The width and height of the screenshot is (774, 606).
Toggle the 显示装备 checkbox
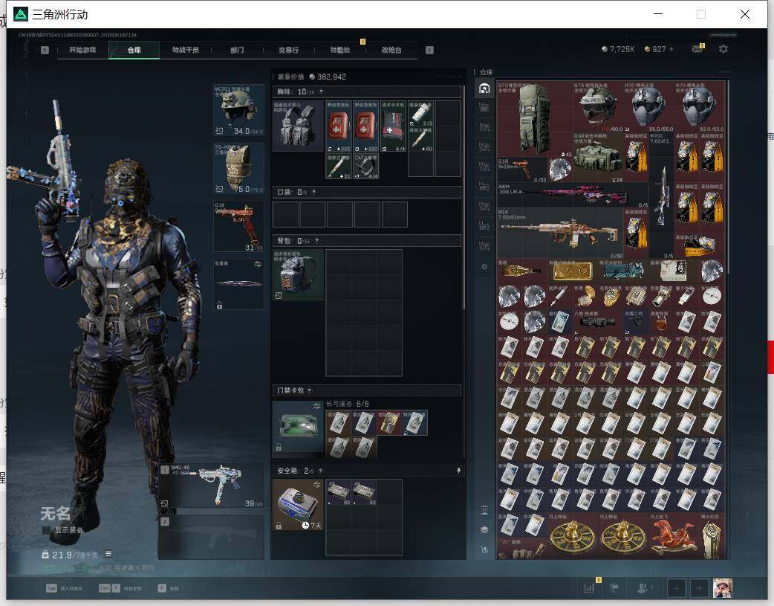click(46, 530)
